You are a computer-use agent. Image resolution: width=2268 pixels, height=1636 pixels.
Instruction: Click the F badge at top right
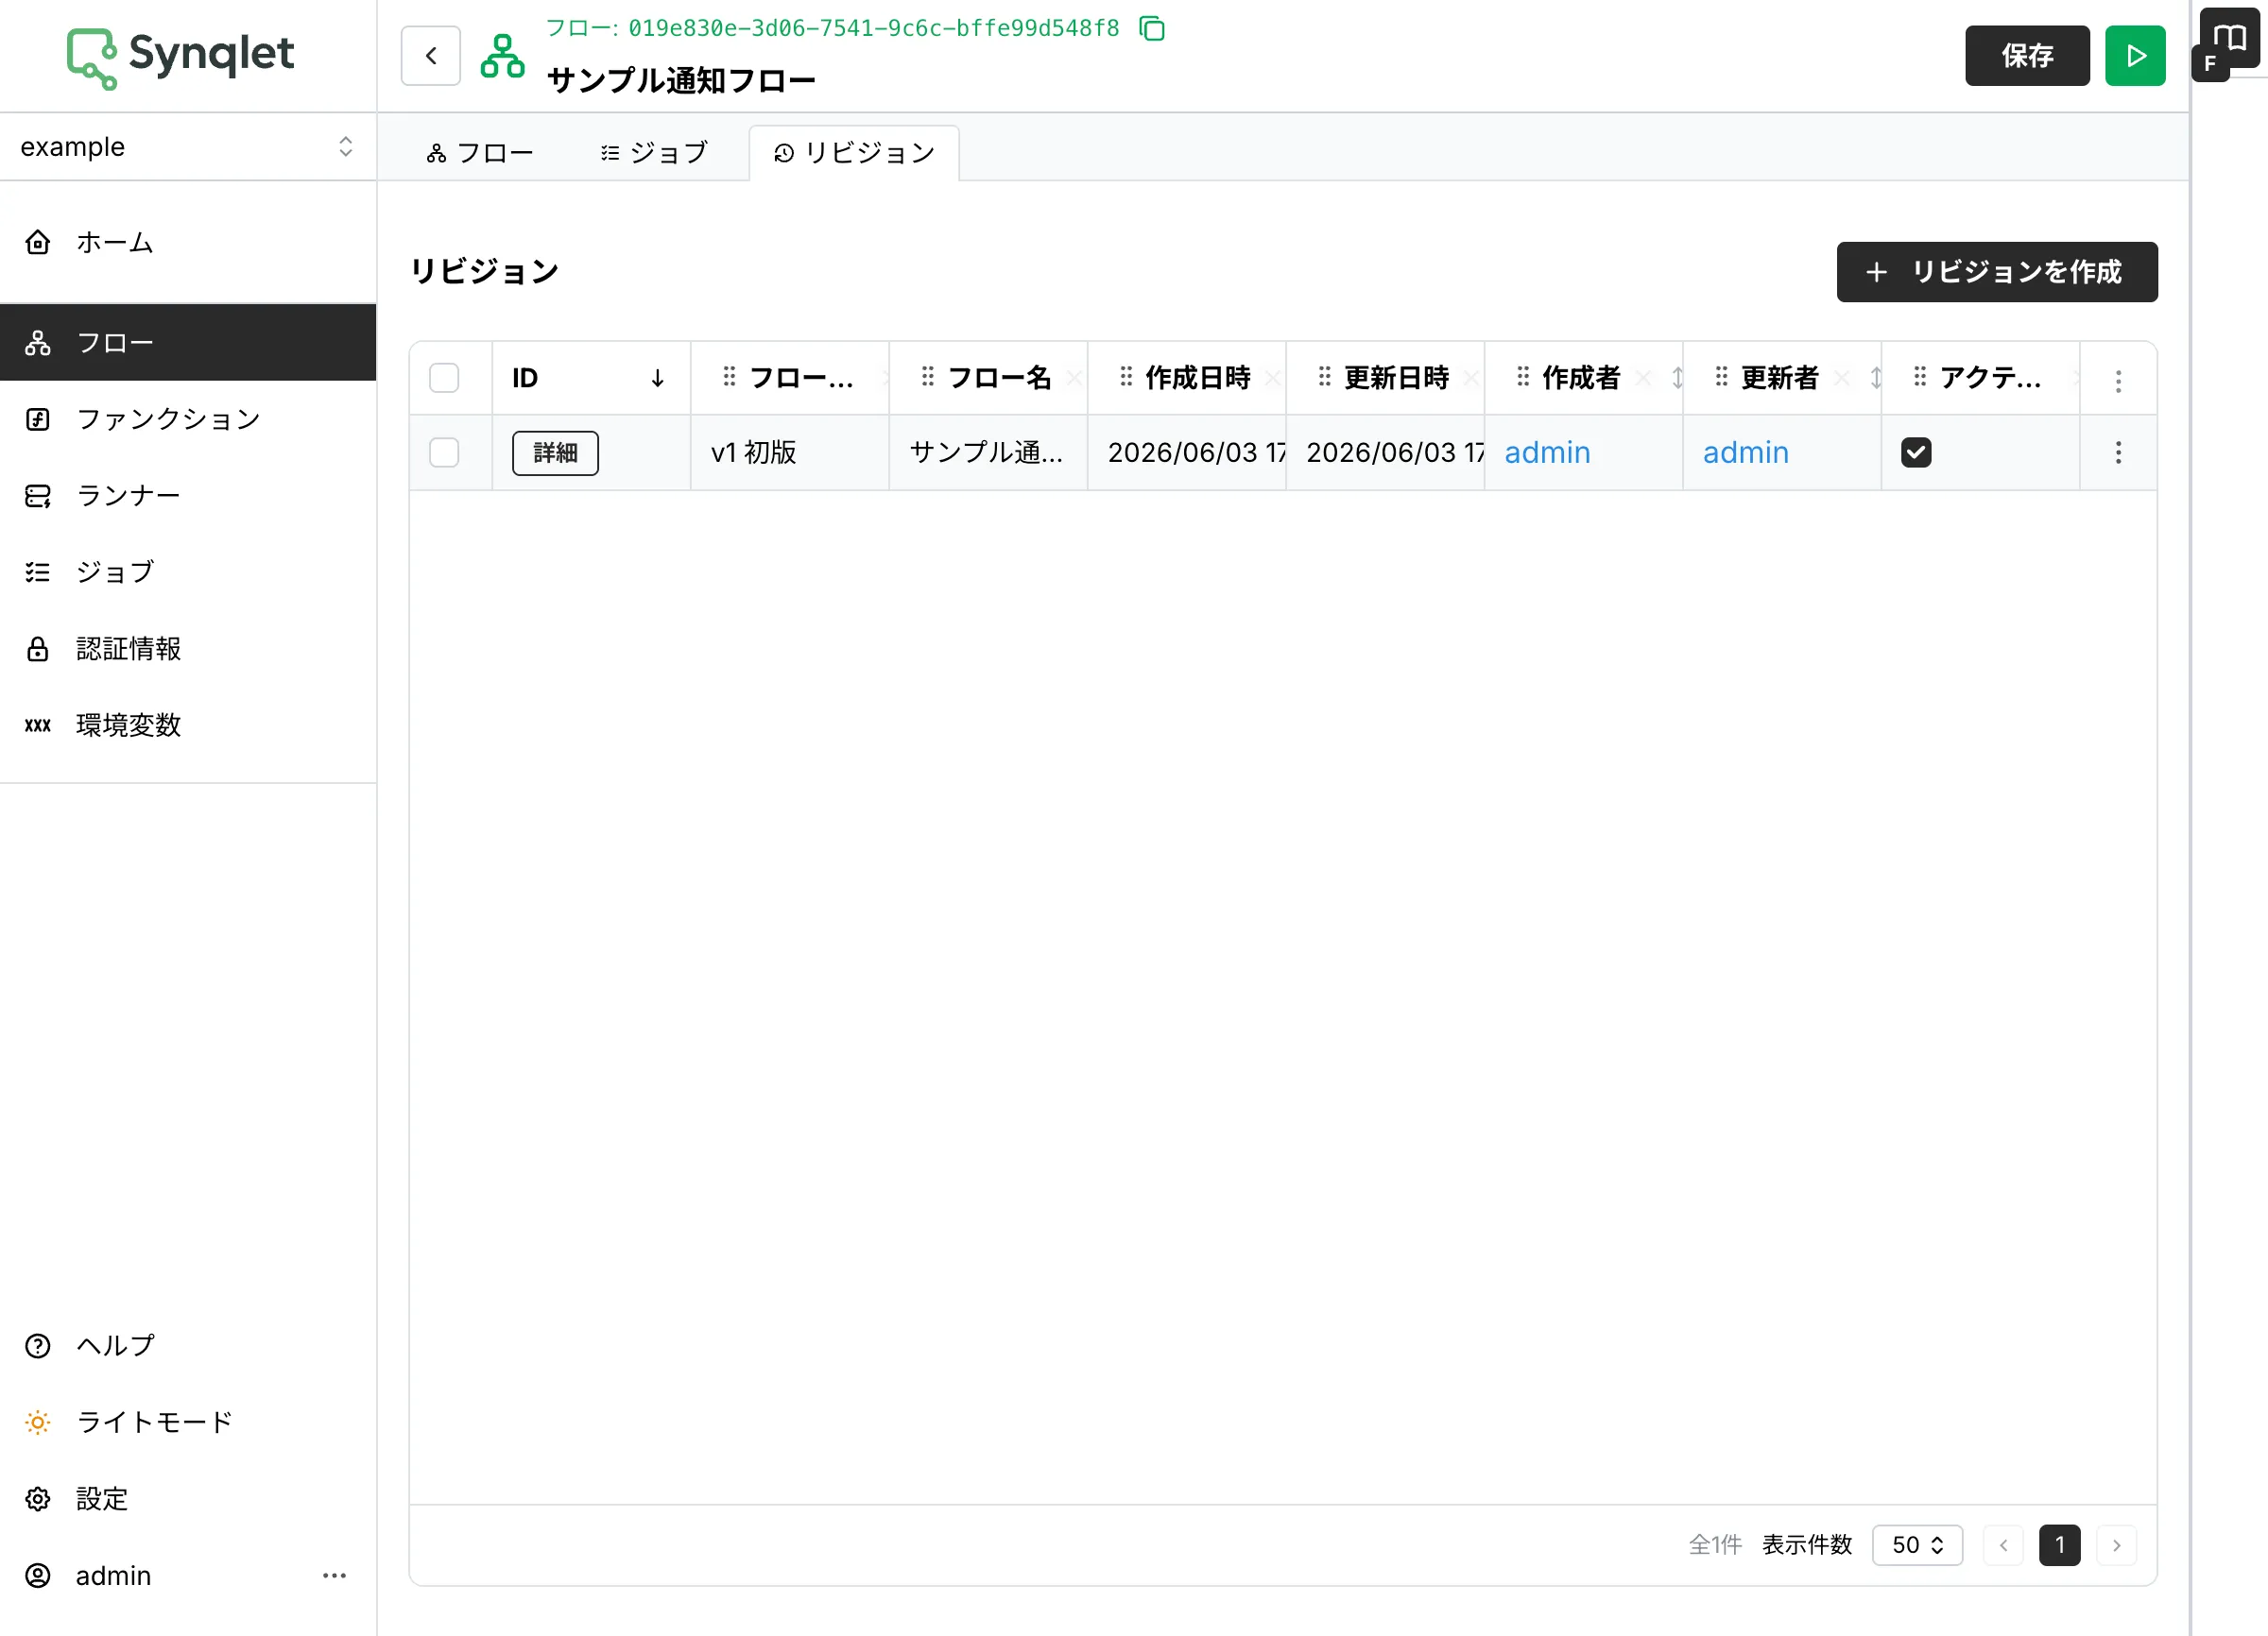pyautogui.click(x=2210, y=63)
